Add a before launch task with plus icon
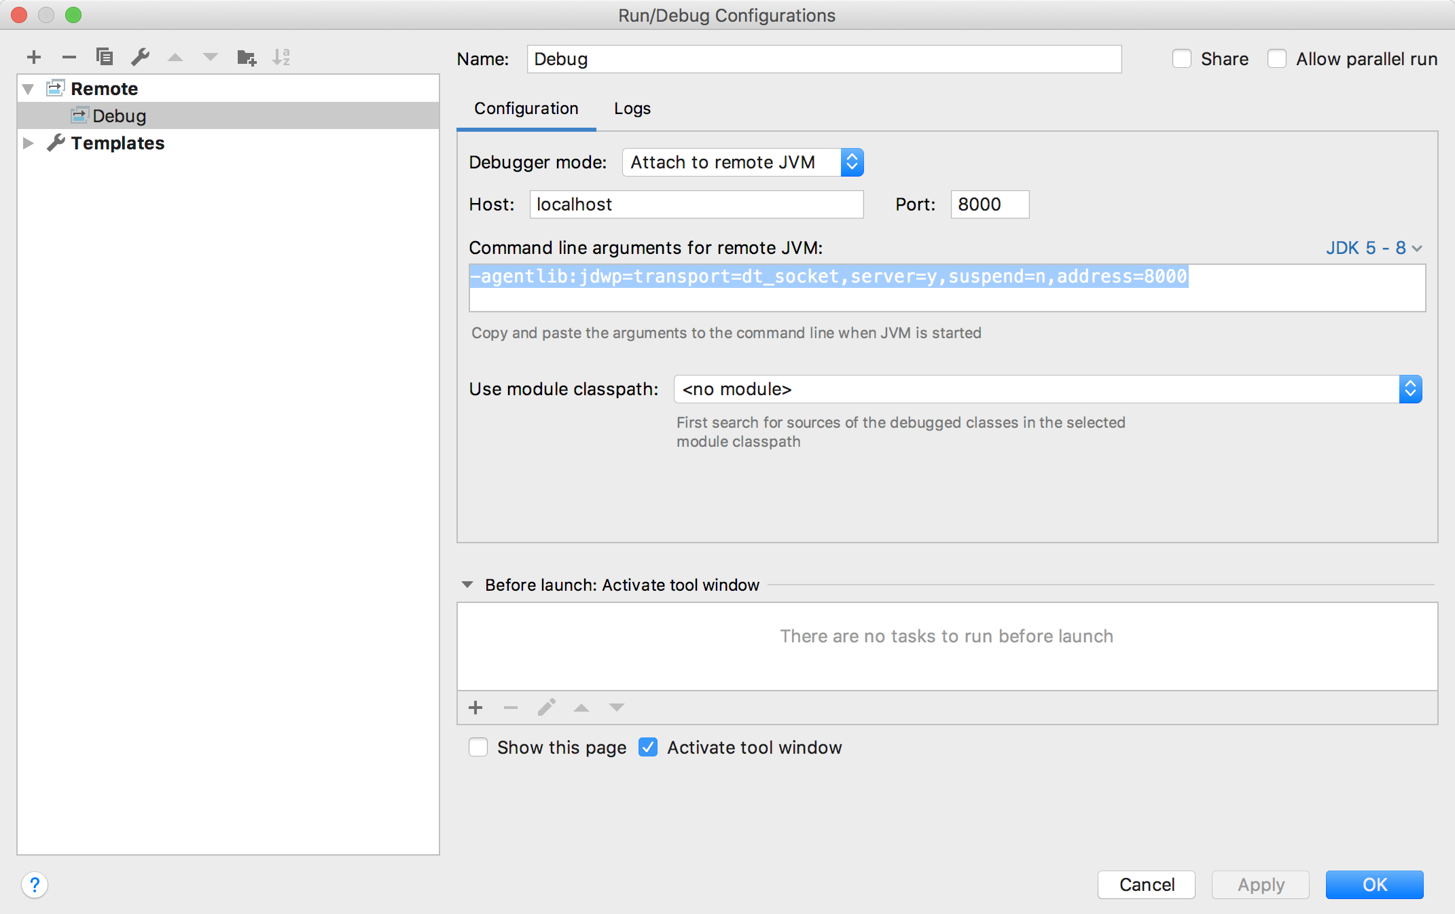Screen dimensions: 1455x914 pyautogui.click(x=475, y=708)
